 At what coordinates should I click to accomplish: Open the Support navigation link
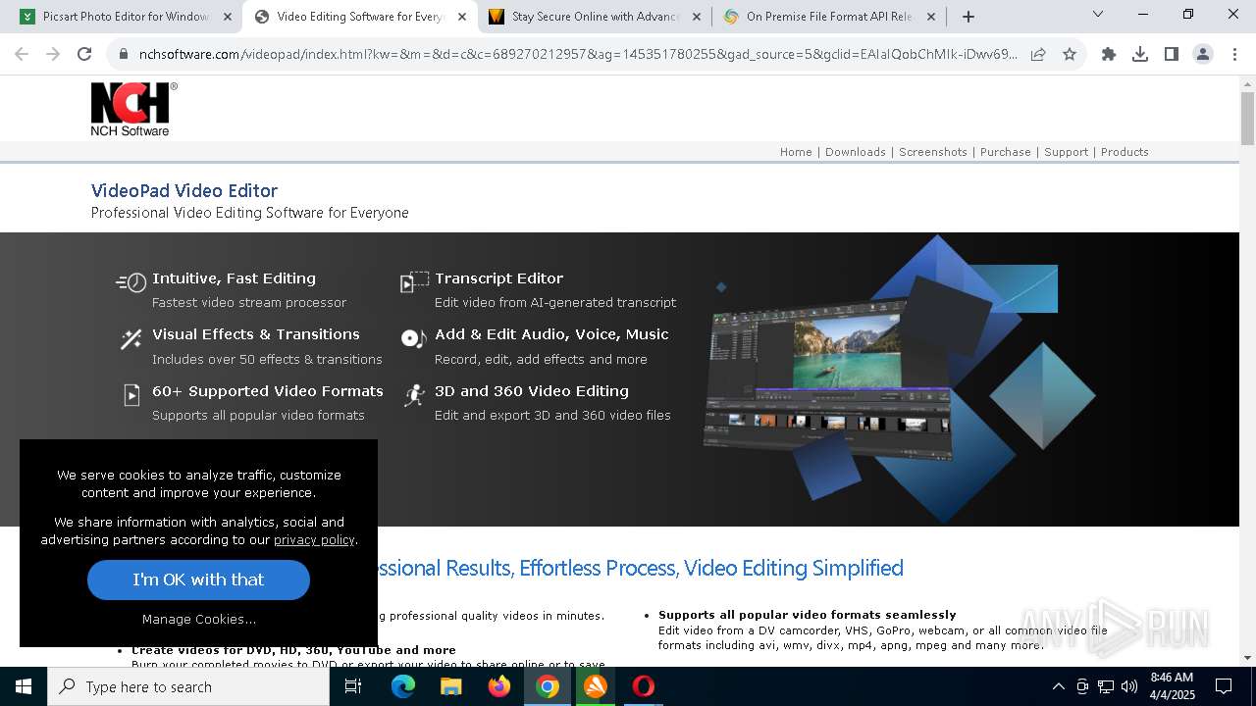click(x=1067, y=152)
